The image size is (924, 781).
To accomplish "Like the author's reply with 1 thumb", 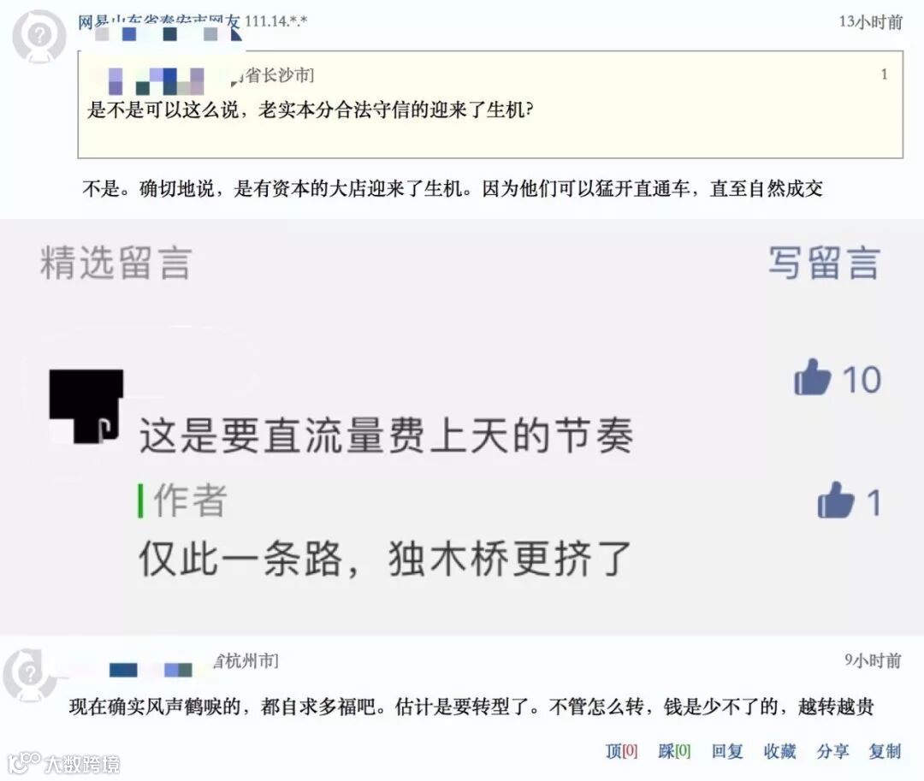I will click(836, 500).
